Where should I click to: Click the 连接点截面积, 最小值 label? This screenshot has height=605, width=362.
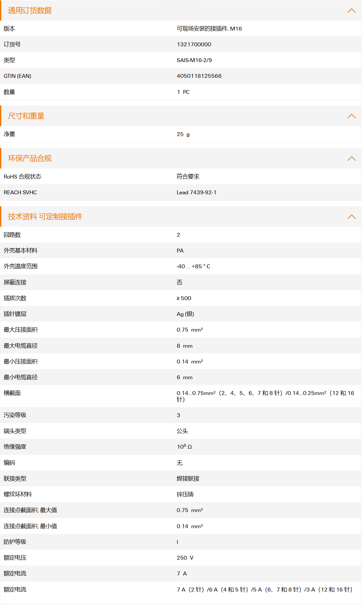[30, 526]
